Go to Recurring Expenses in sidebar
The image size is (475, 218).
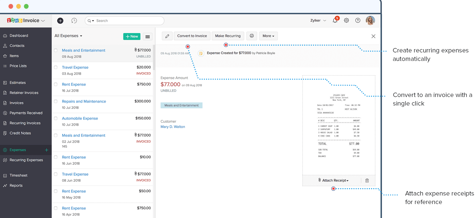coord(26,160)
